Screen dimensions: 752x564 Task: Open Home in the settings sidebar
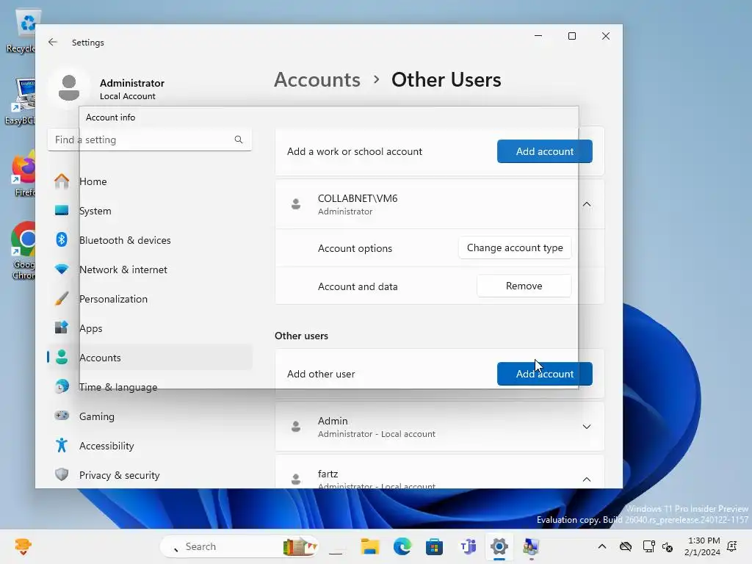coord(150,181)
